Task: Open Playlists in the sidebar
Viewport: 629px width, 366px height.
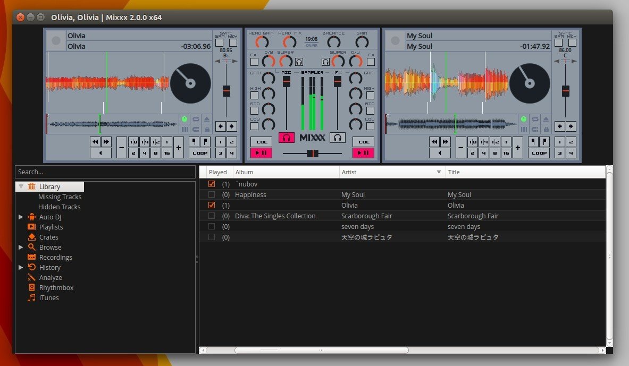Action: click(51, 227)
